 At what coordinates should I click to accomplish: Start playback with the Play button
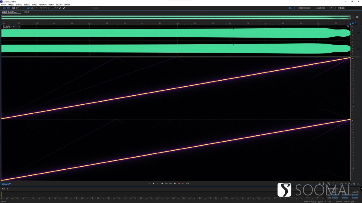(x=154, y=183)
